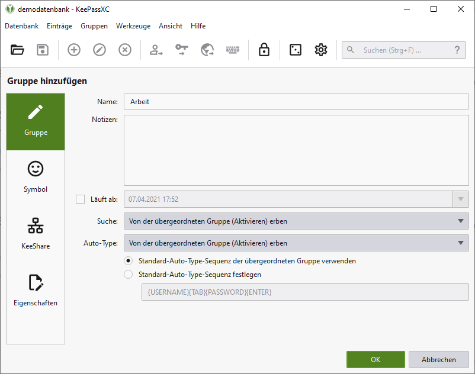Select Standard-Auto-Type-Sequenz festlegen radio button
475x374 pixels.
129,275
